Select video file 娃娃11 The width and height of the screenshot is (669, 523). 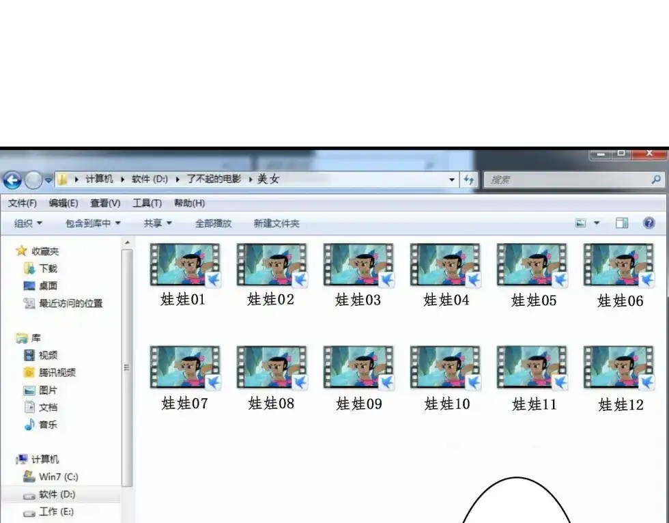[532, 378]
